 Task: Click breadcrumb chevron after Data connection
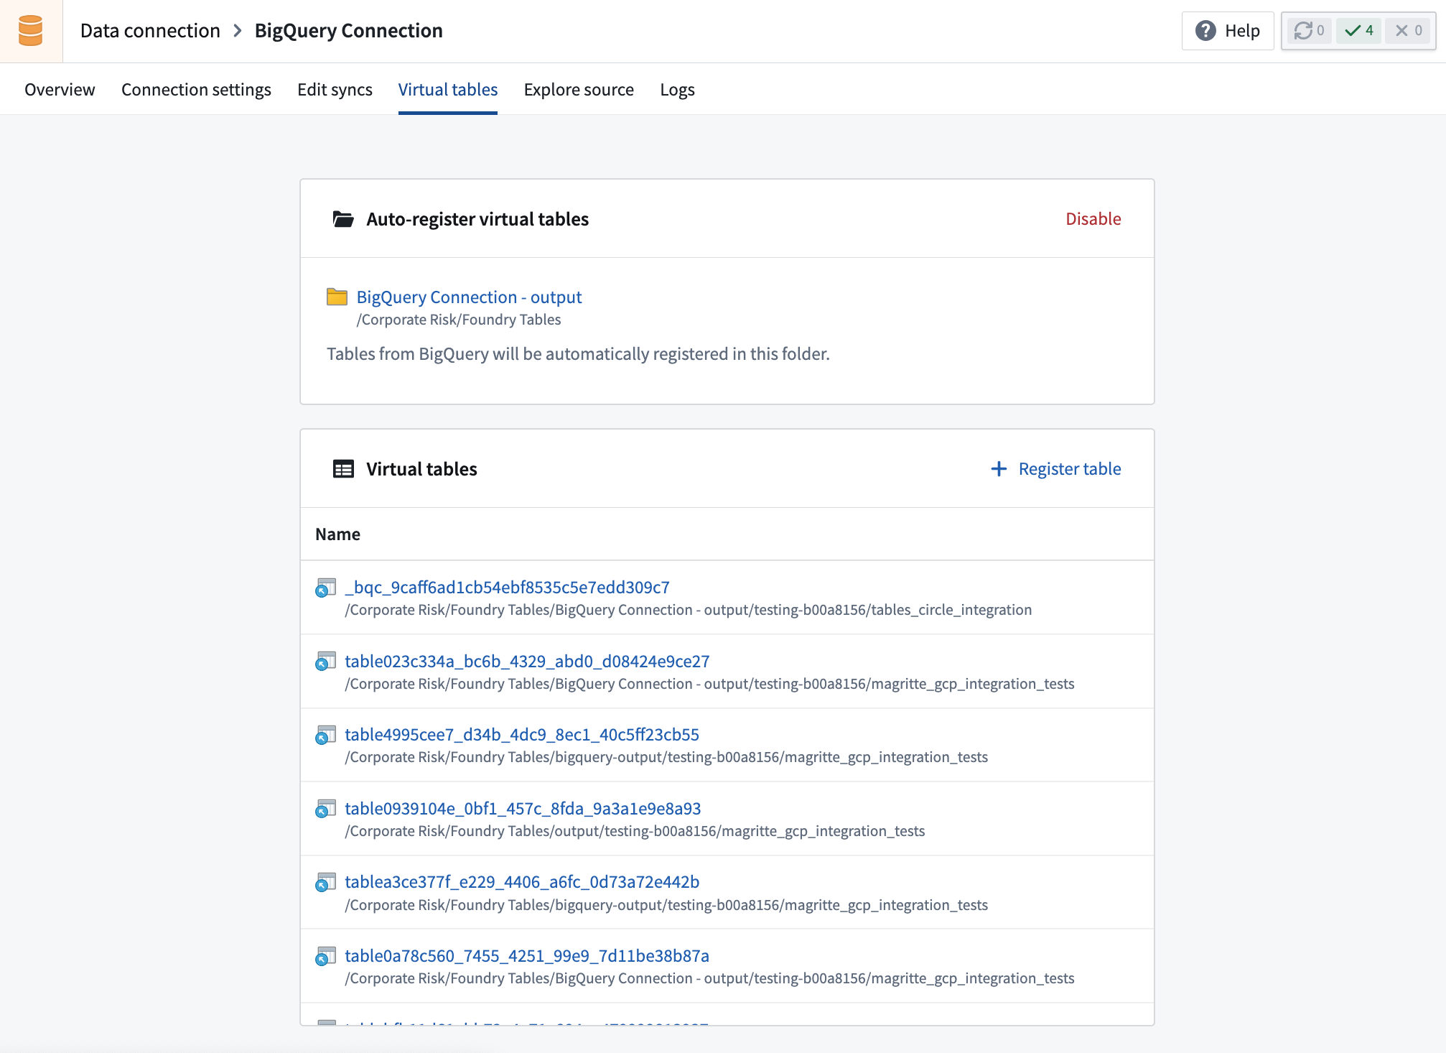pyautogui.click(x=238, y=31)
